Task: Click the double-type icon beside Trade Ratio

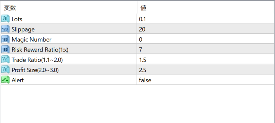Action: pos(5,60)
